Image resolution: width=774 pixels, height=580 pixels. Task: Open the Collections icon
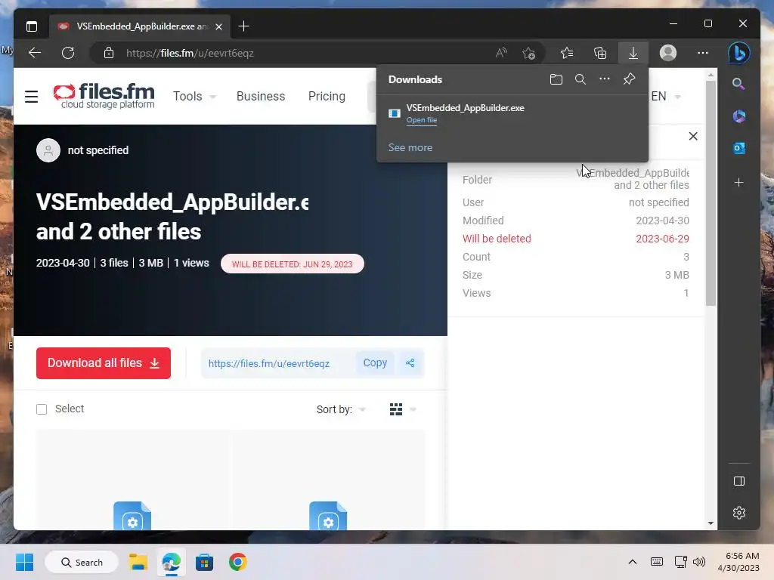coord(599,53)
